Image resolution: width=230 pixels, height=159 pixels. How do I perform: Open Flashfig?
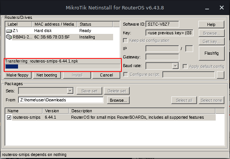point(212,53)
